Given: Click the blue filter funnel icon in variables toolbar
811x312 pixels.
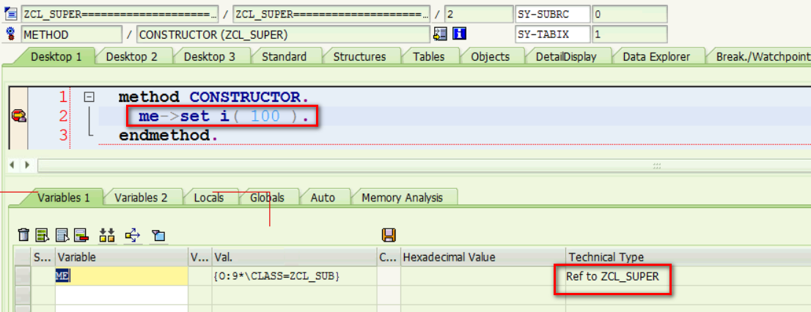Looking at the screenshot, I should 158,236.
